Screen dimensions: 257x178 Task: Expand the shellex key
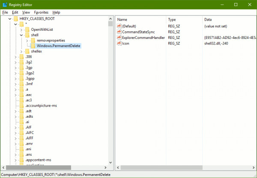coord(21,51)
